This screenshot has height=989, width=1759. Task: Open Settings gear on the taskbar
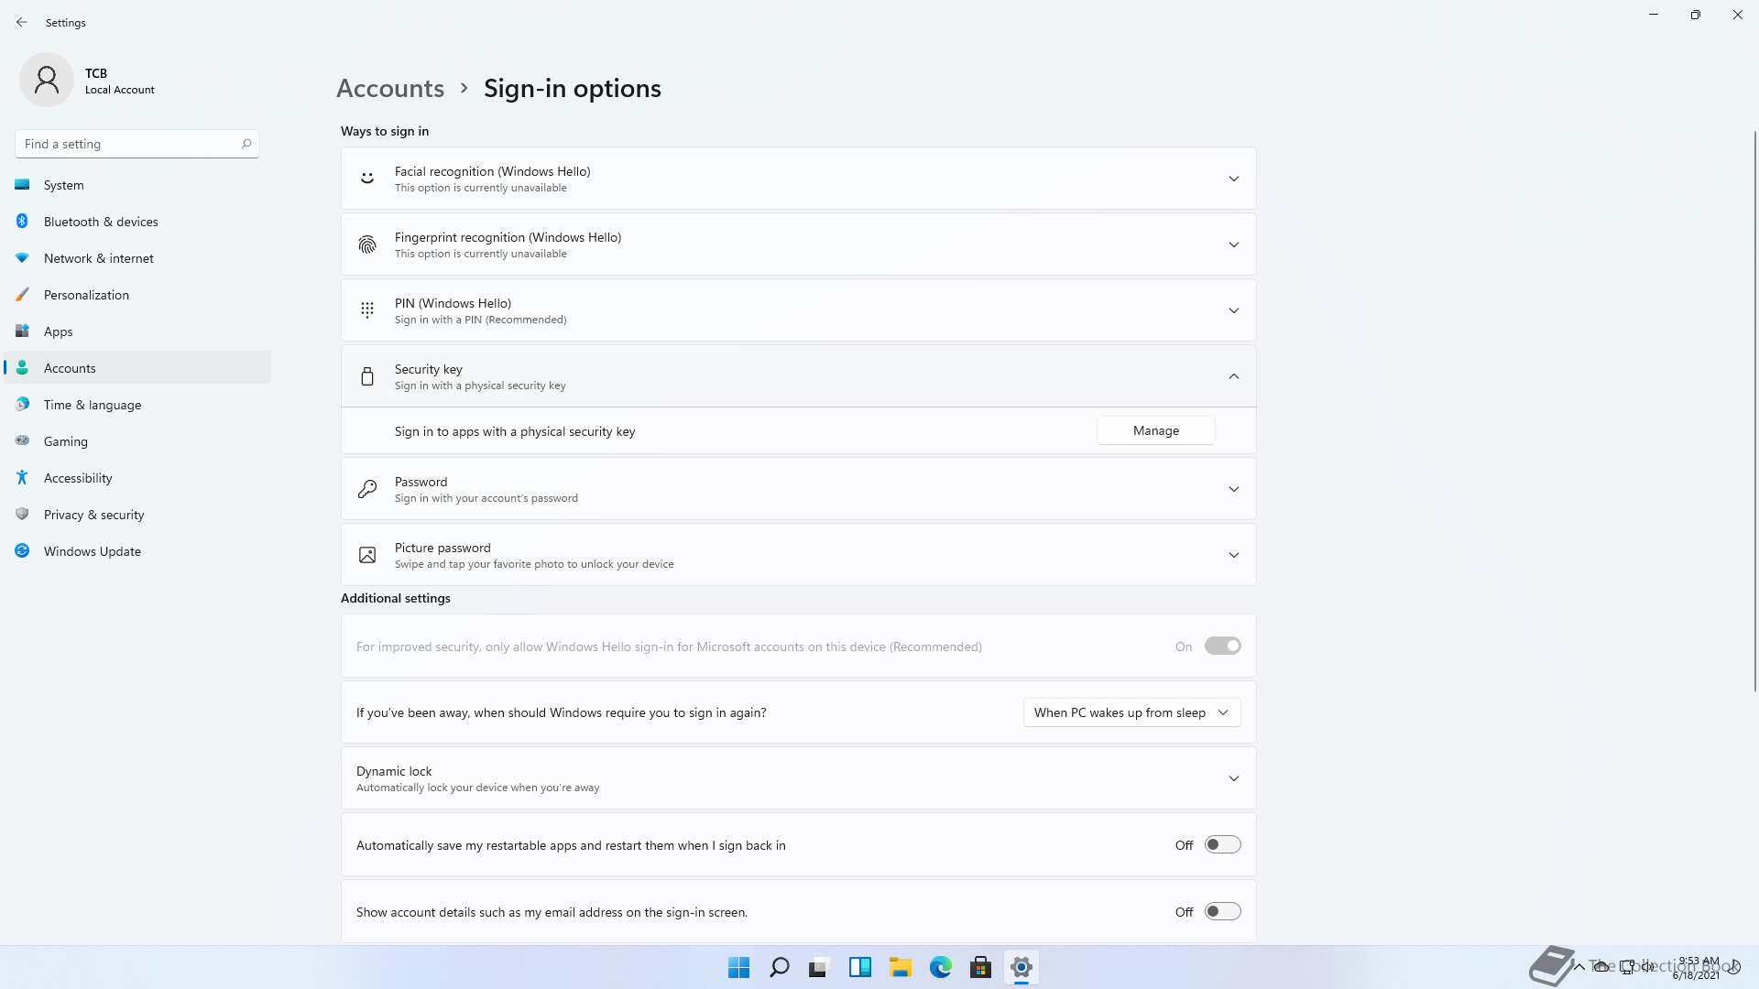point(1022,967)
